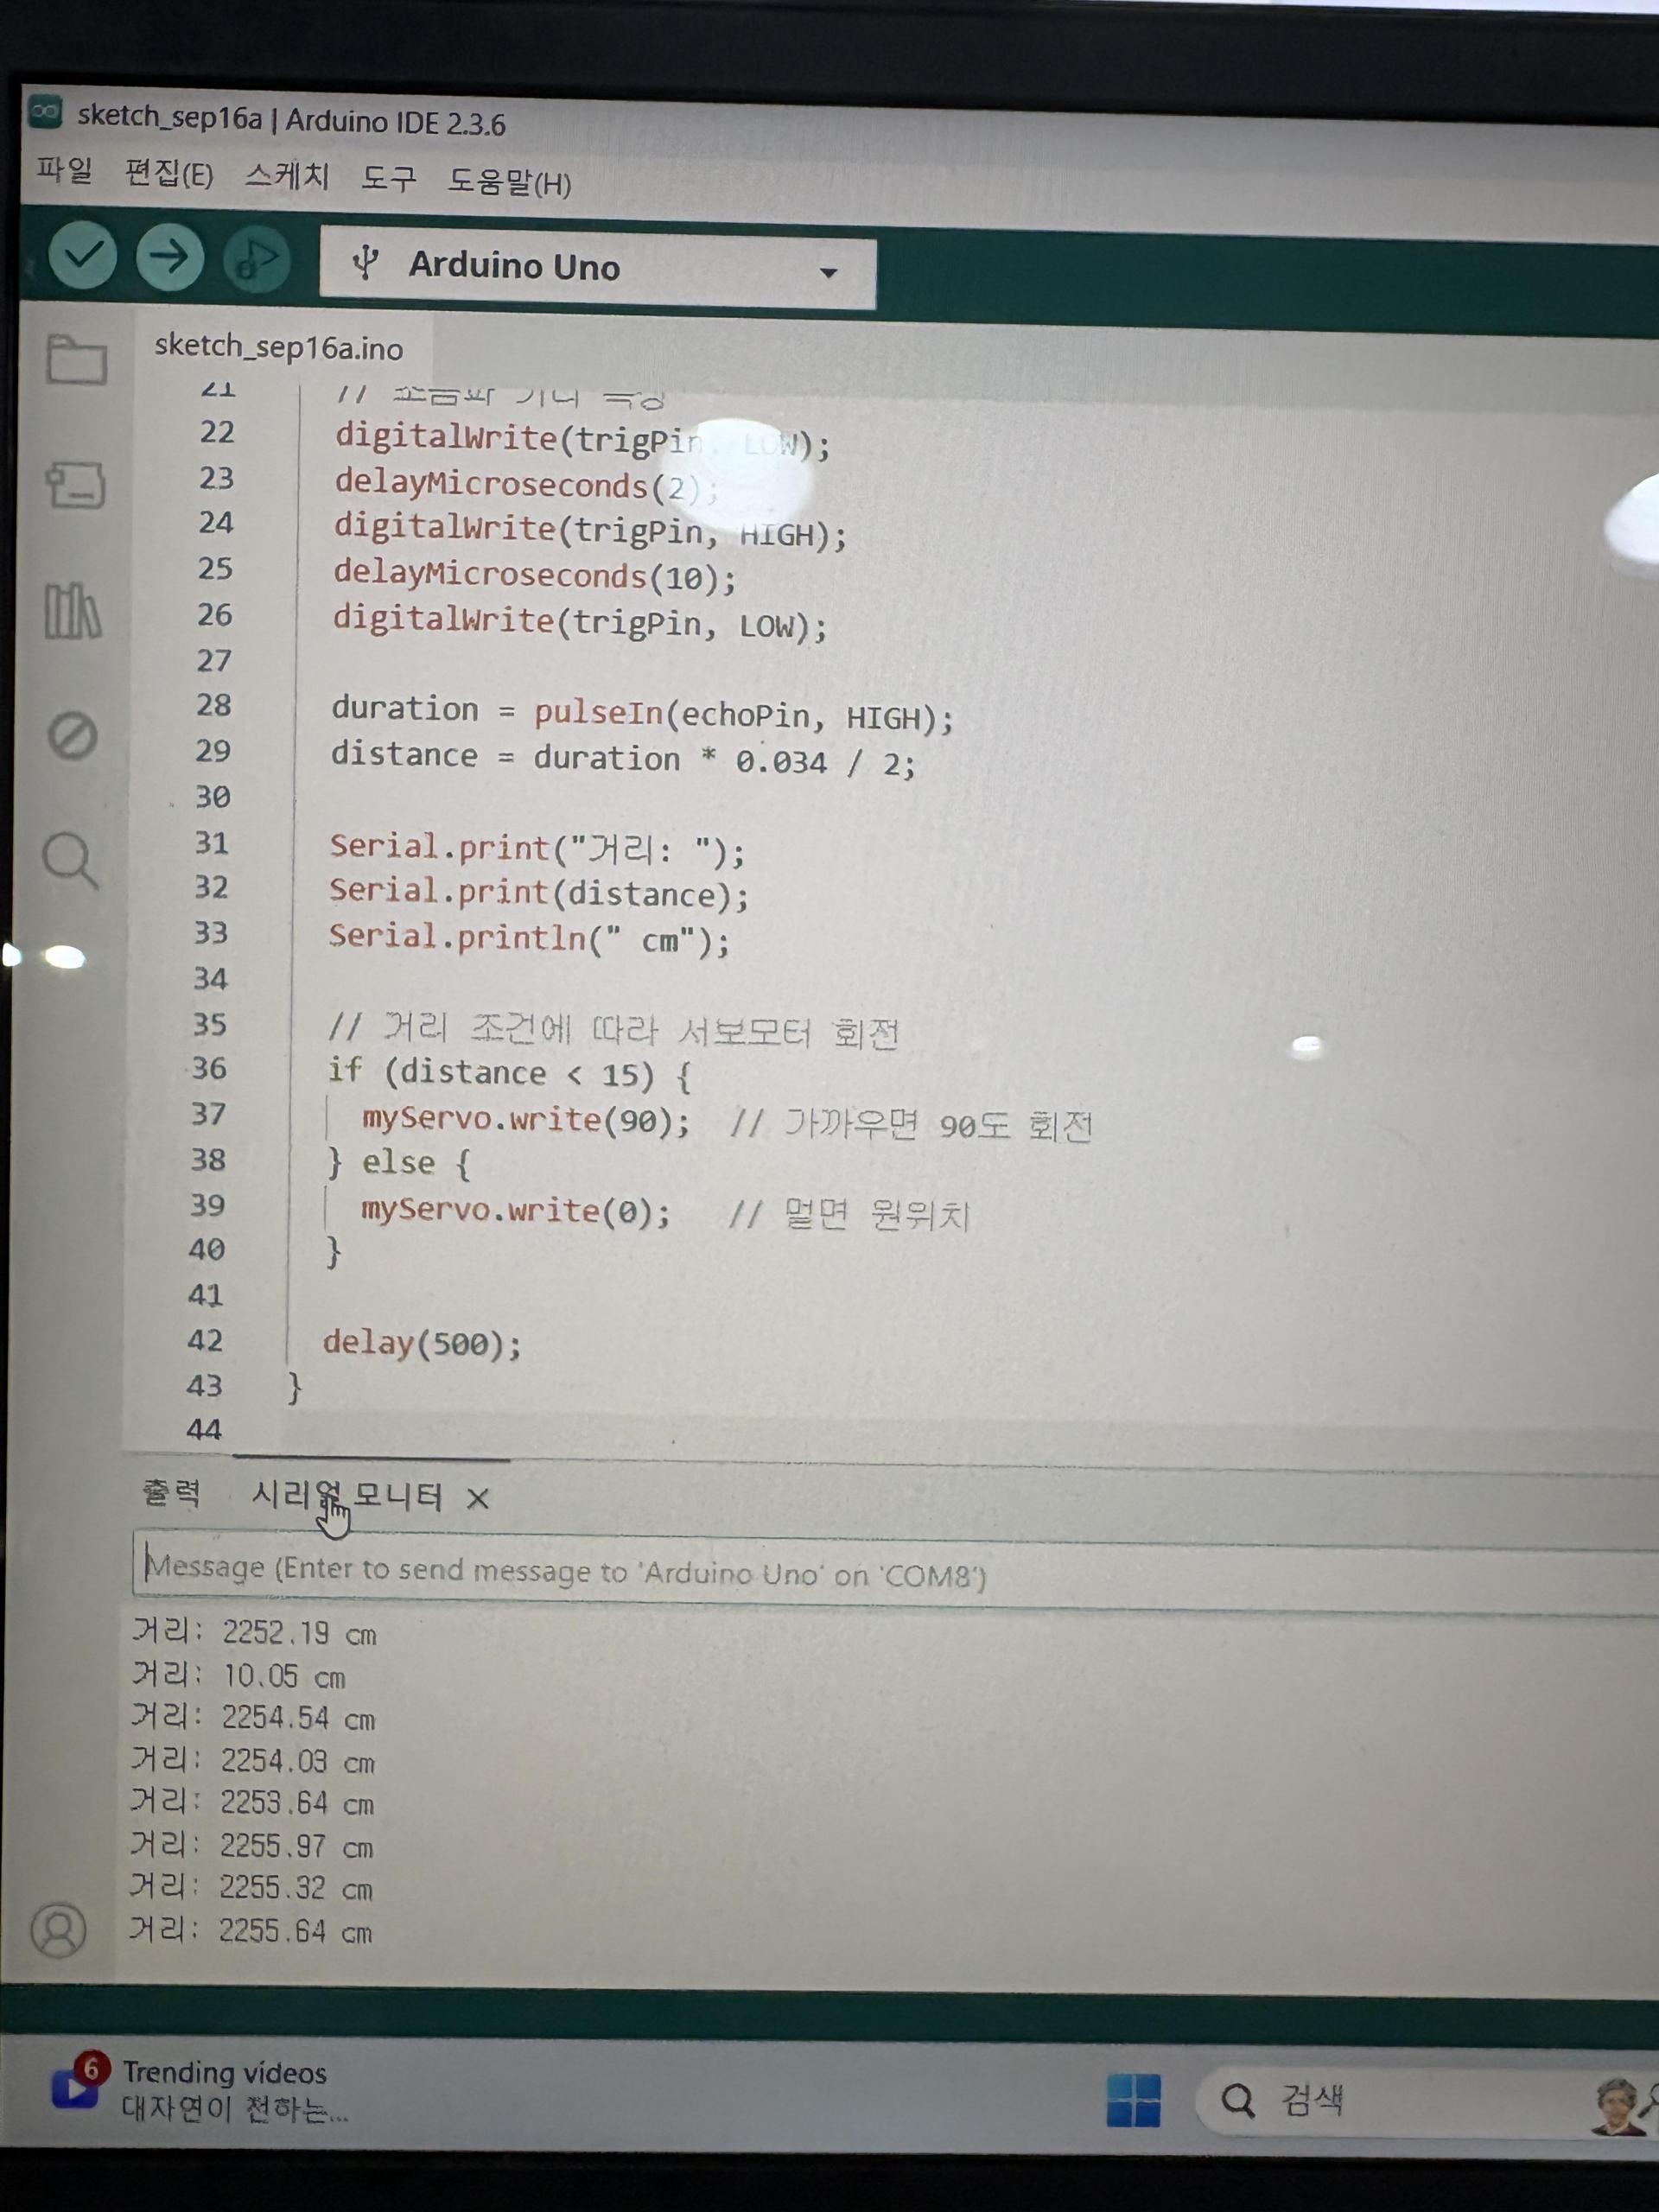Click the comment // 거리 조건에 따라 서보모터 회전
Screen dimensions: 1659x2212
pyautogui.click(x=614, y=1030)
